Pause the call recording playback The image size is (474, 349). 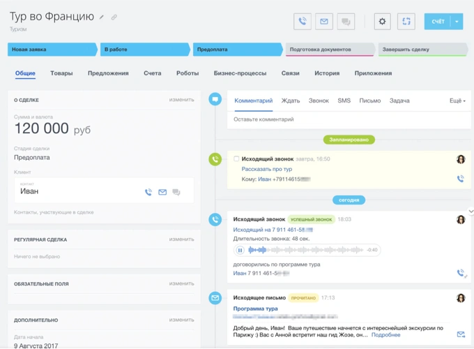[x=240, y=250]
